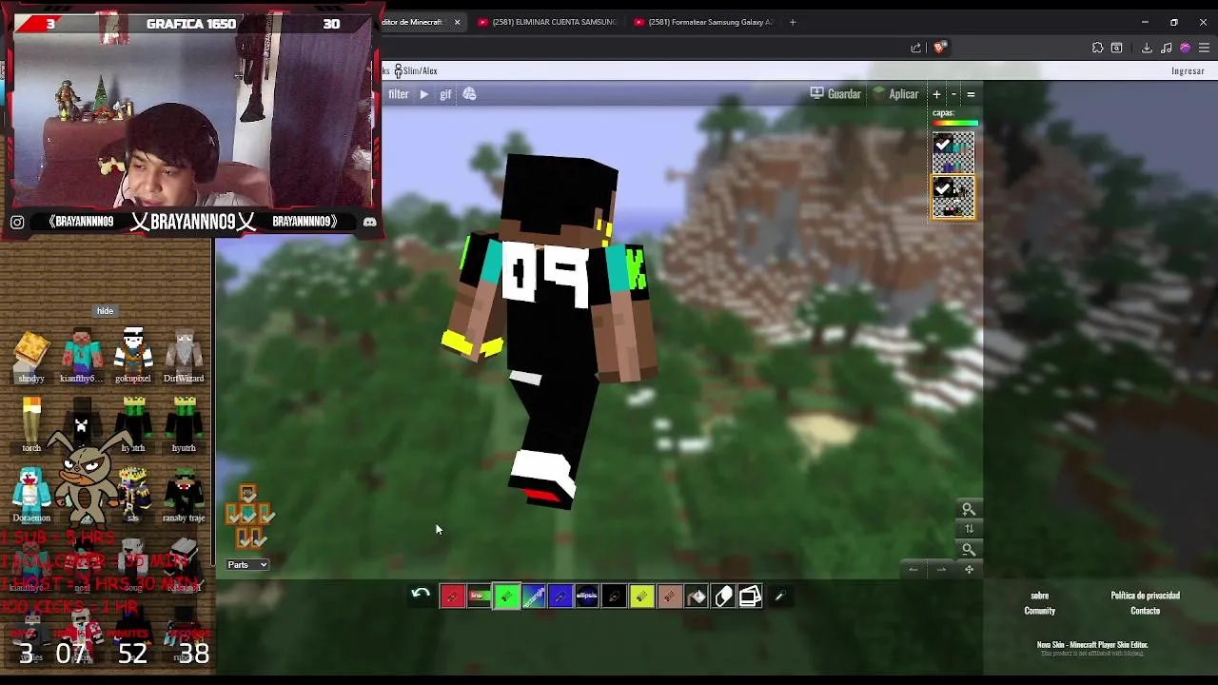Click the vertical flip arrows icon
The image size is (1218, 685).
(x=969, y=529)
